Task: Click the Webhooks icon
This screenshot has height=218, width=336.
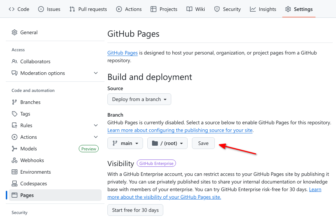Action: pyautogui.click(x=15, y=160)
